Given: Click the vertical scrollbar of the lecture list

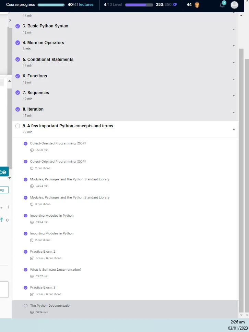Looking at the screenshot, I should pos(241,171).
